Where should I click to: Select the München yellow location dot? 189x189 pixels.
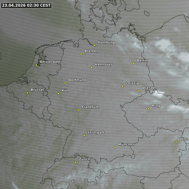(115, 147)
